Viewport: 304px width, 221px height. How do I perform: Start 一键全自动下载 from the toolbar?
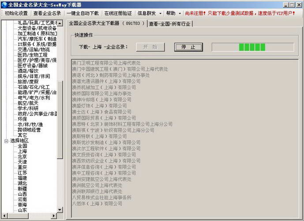pos(83,13)
